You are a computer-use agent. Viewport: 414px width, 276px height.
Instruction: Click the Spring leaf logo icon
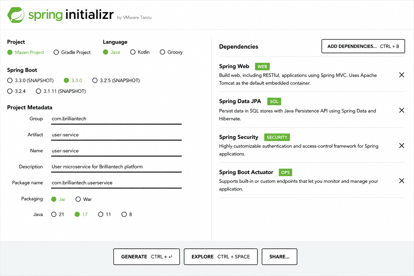(x=16, y=15)
